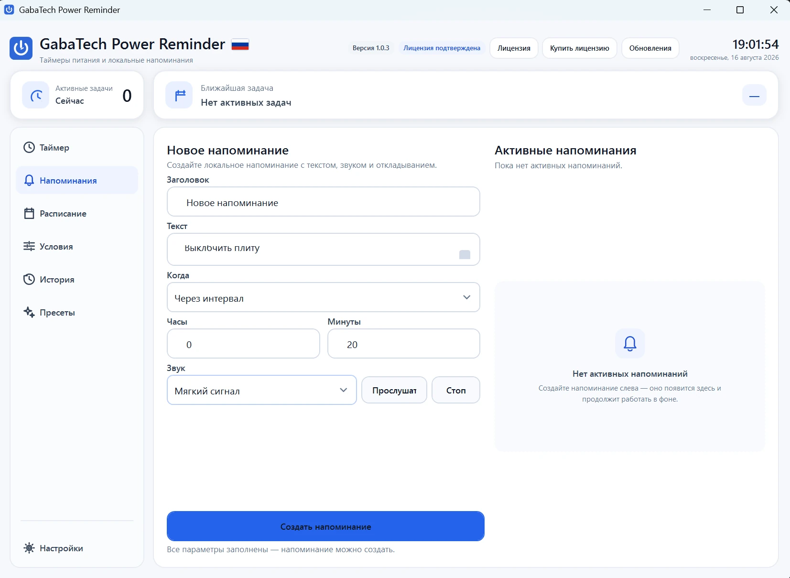
Task: Open the Пресеты section
Action: pos(77,312)
